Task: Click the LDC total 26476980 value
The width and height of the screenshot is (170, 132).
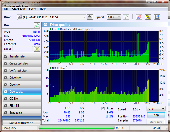Action: pyautogui.click(x=64, y=120)
